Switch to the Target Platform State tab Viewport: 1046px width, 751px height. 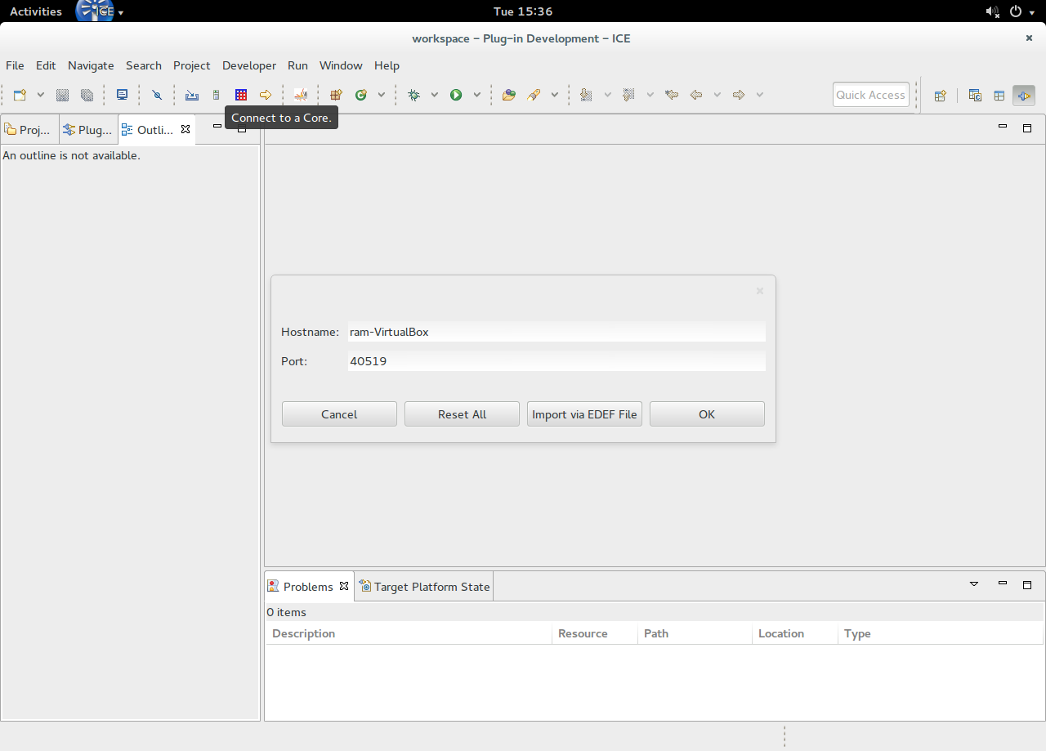(425, 587)
